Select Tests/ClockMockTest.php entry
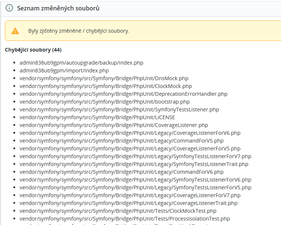281x225 pixels. click(x=118, y=211)
